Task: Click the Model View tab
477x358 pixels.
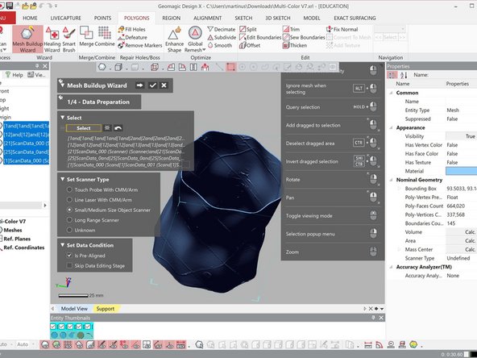Action: point(74,309)
